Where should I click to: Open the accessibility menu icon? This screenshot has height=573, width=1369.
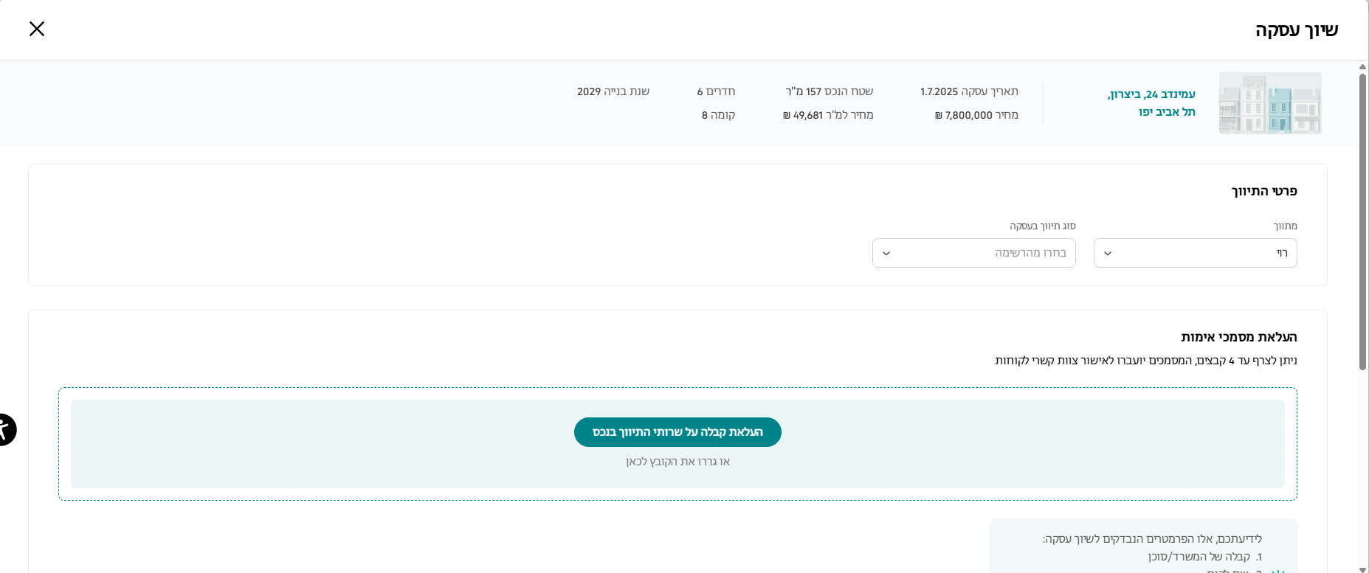pyautogui.click(x=4, y=429)
